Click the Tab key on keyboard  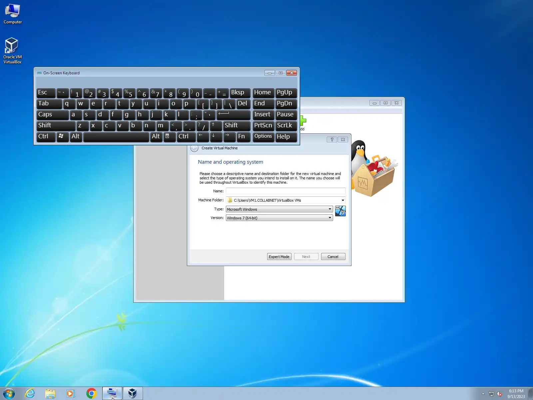49,104
